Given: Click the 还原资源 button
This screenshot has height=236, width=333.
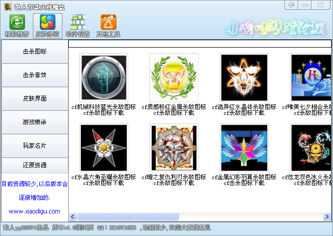Looking at the screenshot, I should [x=35, y=165].
